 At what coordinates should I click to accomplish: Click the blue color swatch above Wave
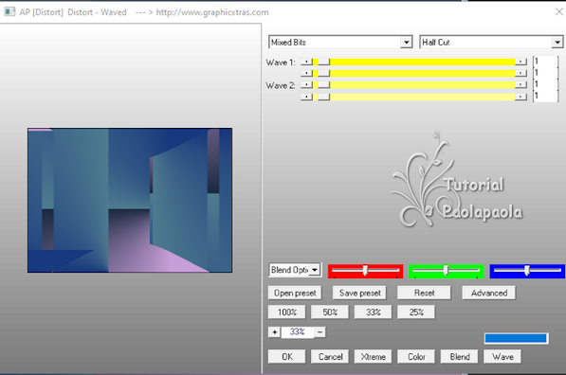point(516,338)
